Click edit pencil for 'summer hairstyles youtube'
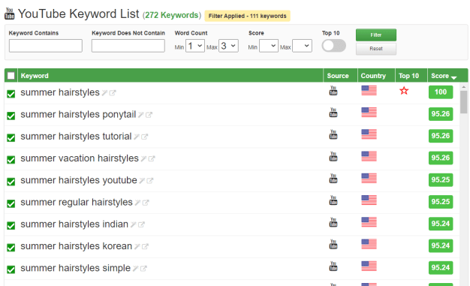Viewport: 470px width, 286px height. coord(142,180)
